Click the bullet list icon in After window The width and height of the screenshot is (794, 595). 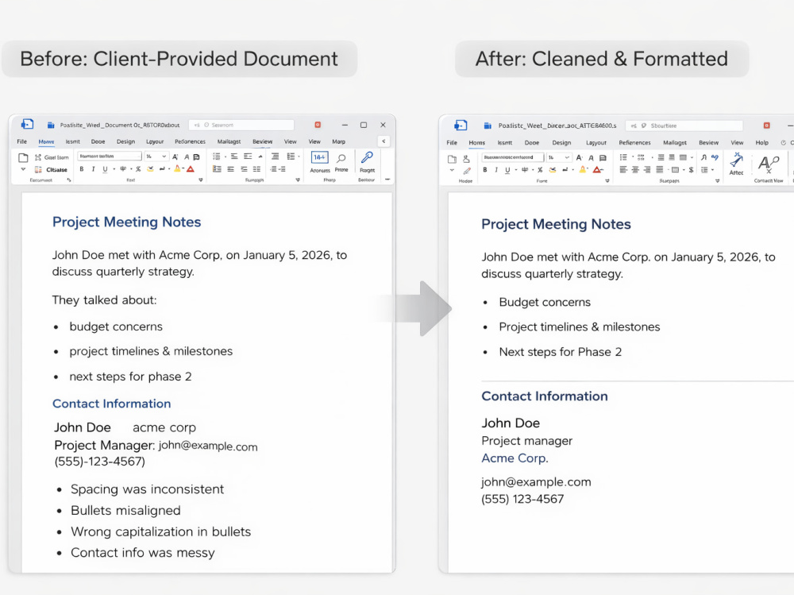click(623, 157)
